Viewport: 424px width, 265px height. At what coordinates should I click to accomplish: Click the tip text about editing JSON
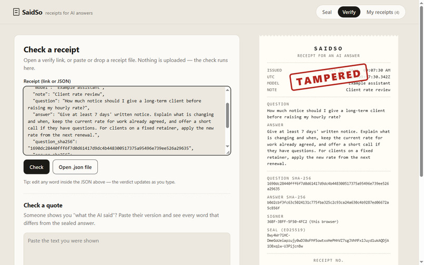pos(99,182)
